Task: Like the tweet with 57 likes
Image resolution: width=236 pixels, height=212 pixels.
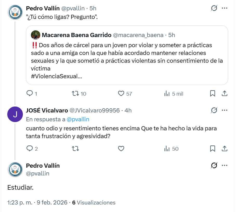Action: click(x=121, y=93)
